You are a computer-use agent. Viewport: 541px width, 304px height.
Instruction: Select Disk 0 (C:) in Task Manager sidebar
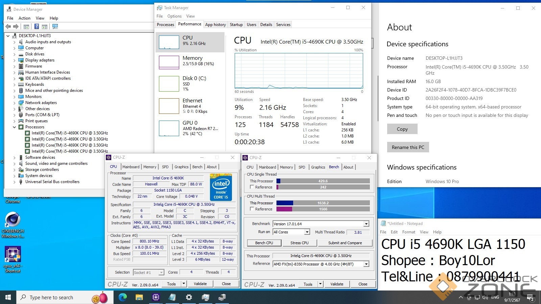tap(190, 83)
